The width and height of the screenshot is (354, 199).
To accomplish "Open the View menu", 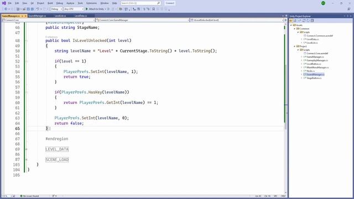I will (x=24, y=3).
